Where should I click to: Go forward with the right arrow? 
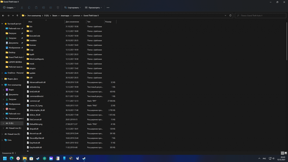click(x=8, y=16)
